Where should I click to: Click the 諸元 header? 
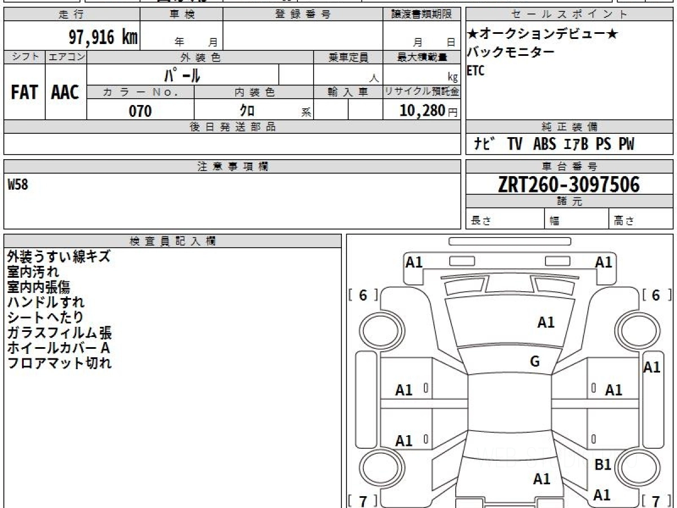tap(570, 202)
